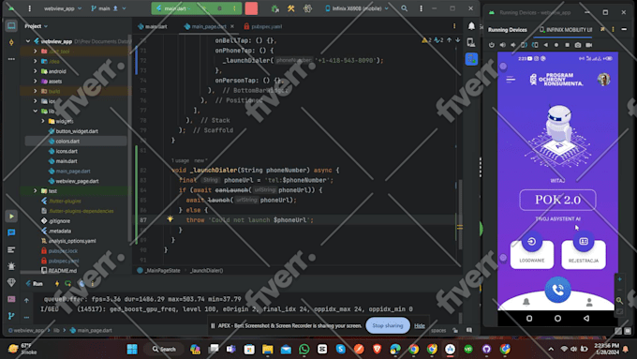Expand the assets folder
Viewport: 637px width, 359px height.
(x=36, y=82)
